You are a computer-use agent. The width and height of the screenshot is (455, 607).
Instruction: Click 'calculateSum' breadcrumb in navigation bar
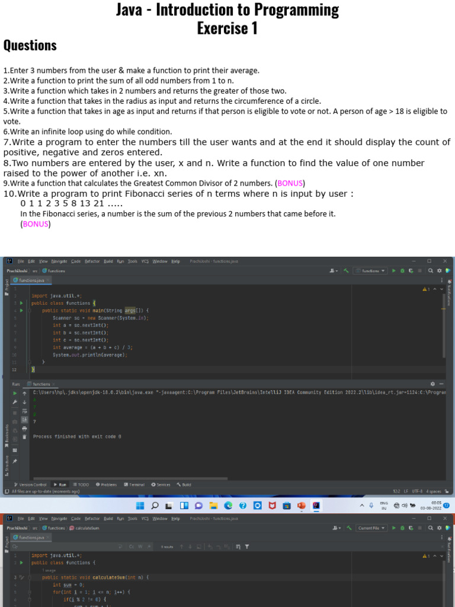(x=84, y=528)
